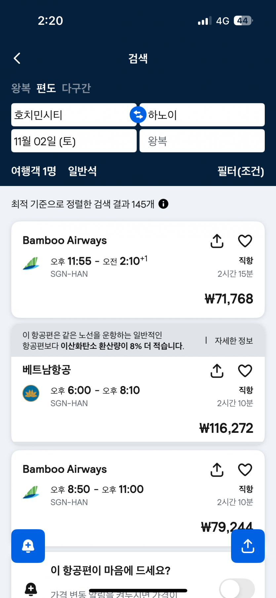Change the 여행객 1명 traveler count
The width and height of the screenshot is (276, 598).
[34, 171]
